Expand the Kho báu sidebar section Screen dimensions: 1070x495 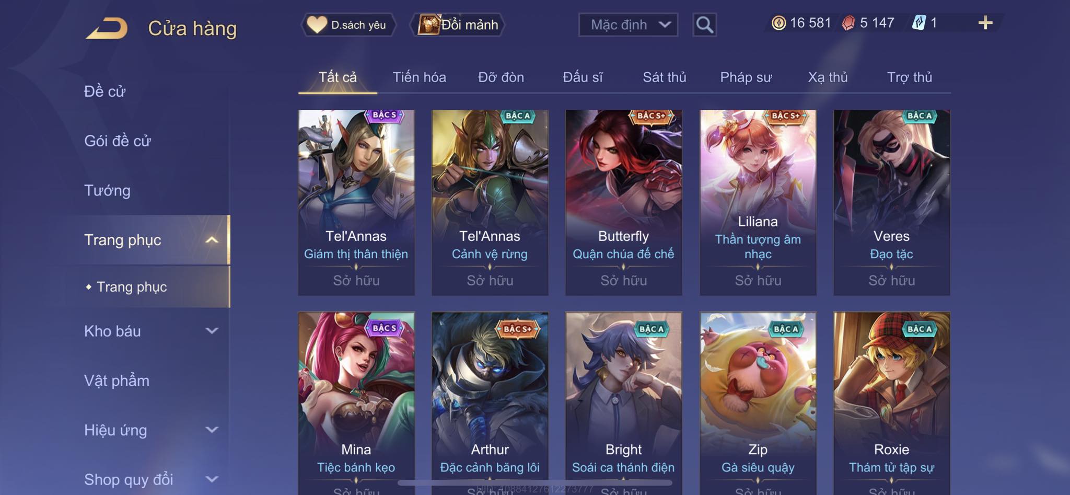pyautogui.click(x=212, y=331)
